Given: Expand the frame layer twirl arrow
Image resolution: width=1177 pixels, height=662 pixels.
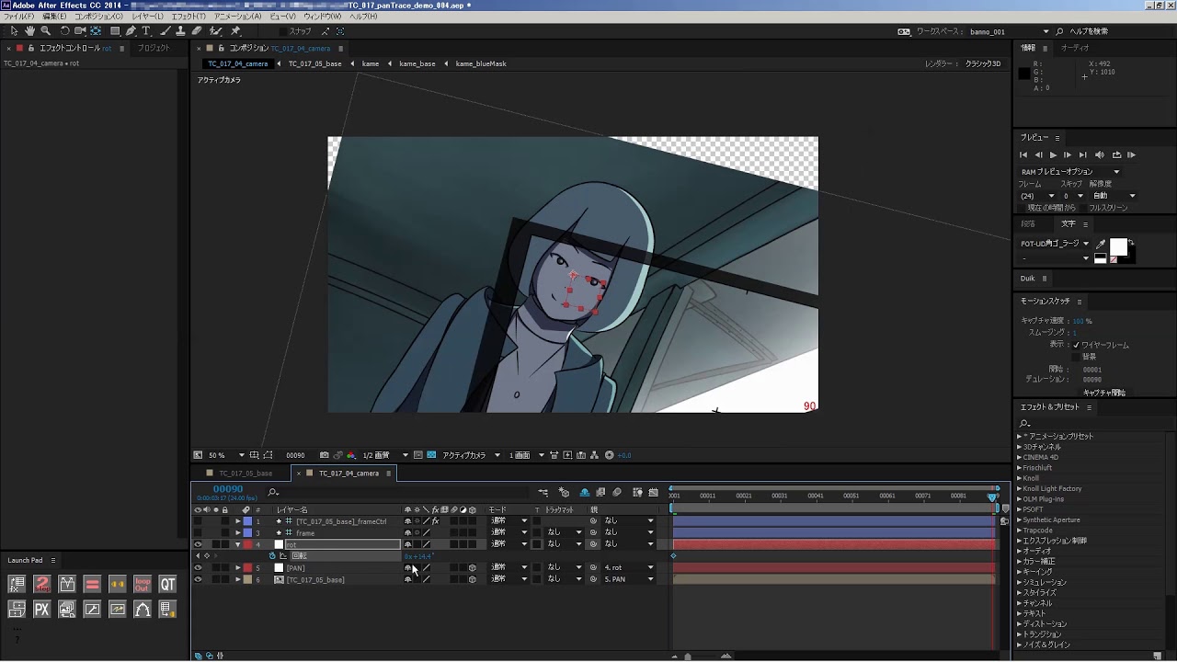Looking at the screenshot, I should point(238,533).
